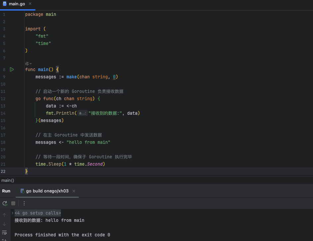
Task: Click the "time" import string
Action: click(x=43, y=43)
